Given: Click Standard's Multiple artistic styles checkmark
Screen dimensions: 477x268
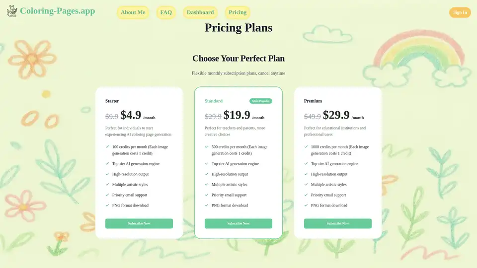Looking at the screenshot, I should coord(207,185).
